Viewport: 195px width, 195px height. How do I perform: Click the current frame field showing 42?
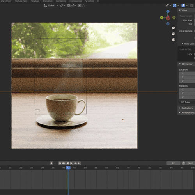tap(173, 163)
